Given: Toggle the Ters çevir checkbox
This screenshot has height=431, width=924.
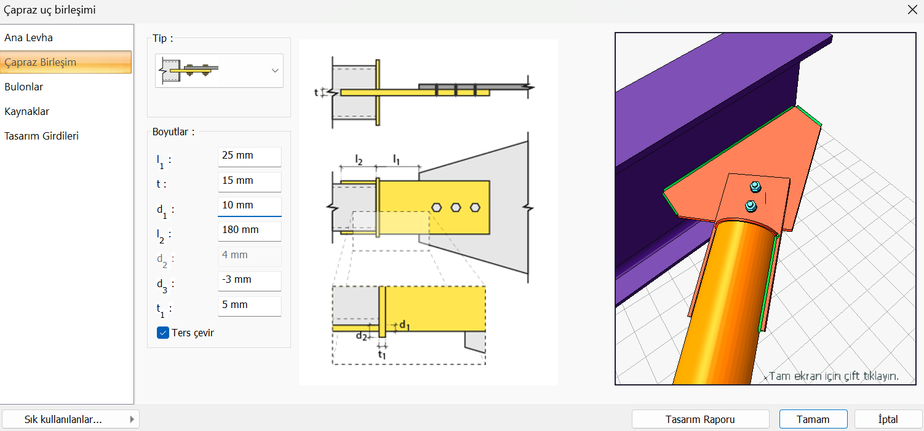Looking at the screenshot, I should pyautogui.click(x=163, y=333).
